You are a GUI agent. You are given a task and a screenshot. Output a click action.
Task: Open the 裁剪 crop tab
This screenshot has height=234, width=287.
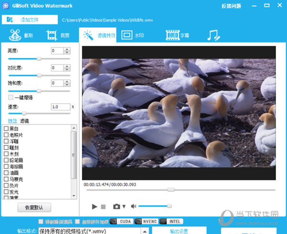[58, 35]
